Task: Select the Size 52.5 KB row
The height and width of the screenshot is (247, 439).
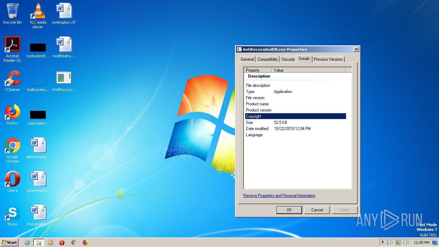Action: [x=296, y=122]
